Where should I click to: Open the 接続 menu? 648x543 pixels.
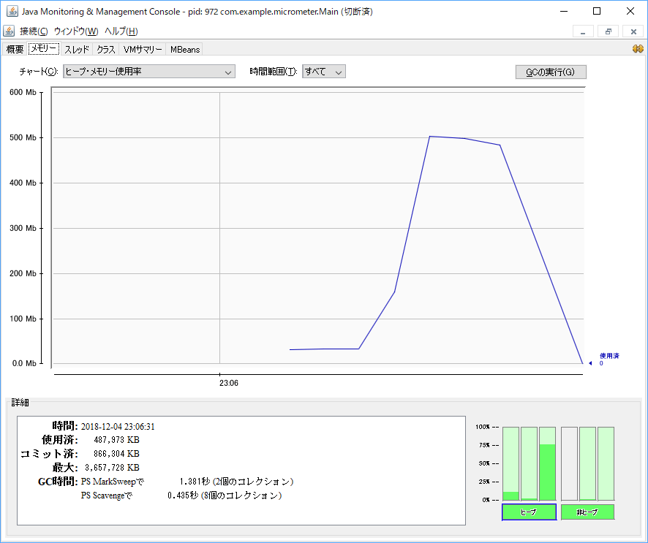click(34, 31)
